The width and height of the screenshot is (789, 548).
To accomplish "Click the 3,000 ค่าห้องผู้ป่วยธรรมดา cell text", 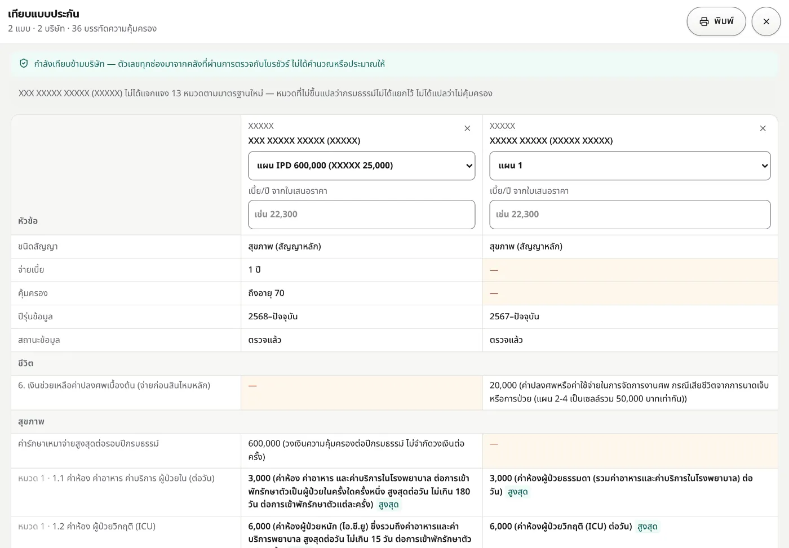I will point(621,485).
